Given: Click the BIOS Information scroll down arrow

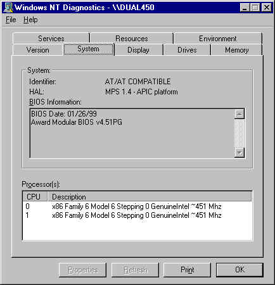Looking at the screenshot, I should tap(240, 153).
